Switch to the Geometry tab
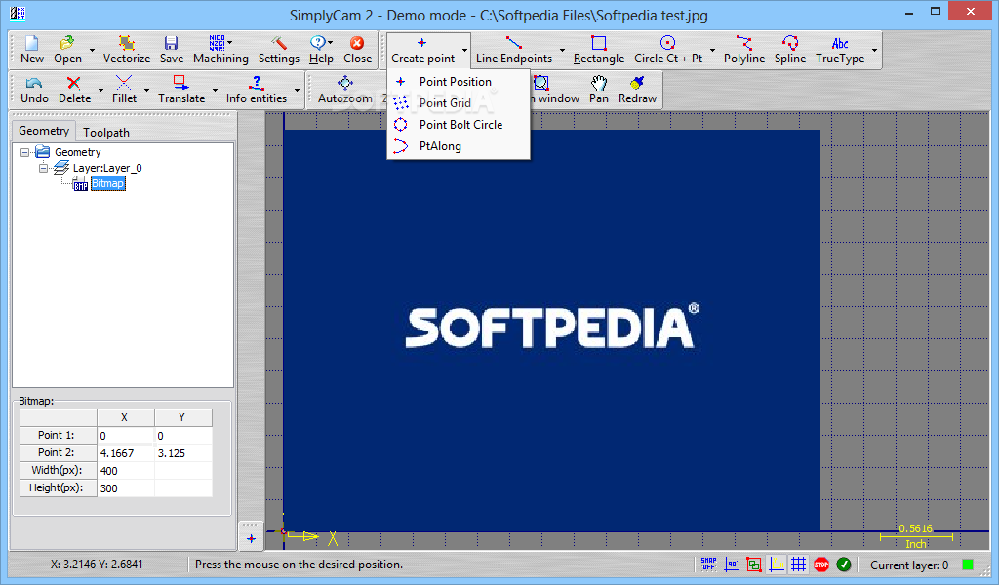This screenshot has height=585, width=999. (x=44, y=131)
